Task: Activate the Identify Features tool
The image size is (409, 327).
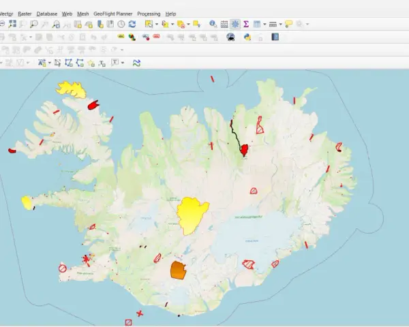Action: pyautogui.click(x=213, y=24)
